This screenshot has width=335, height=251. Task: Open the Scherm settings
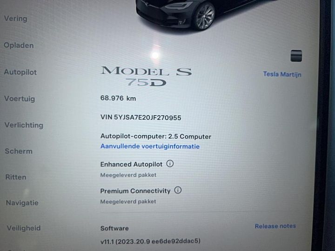pyautogui.click(x=19, y=151)
